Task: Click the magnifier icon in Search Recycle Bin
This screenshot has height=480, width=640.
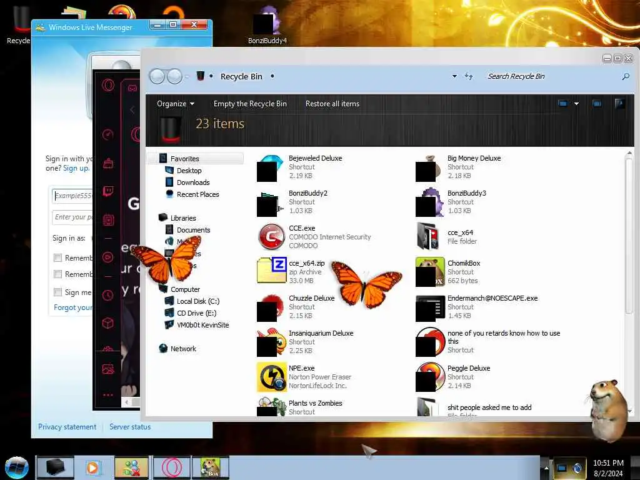Action: click(625, 76)
